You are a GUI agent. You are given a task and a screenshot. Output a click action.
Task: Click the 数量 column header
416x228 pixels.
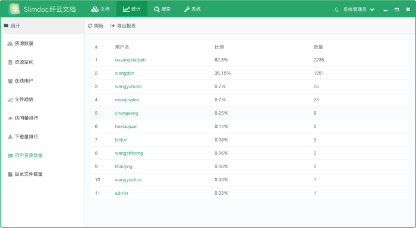tap(318, 47)
